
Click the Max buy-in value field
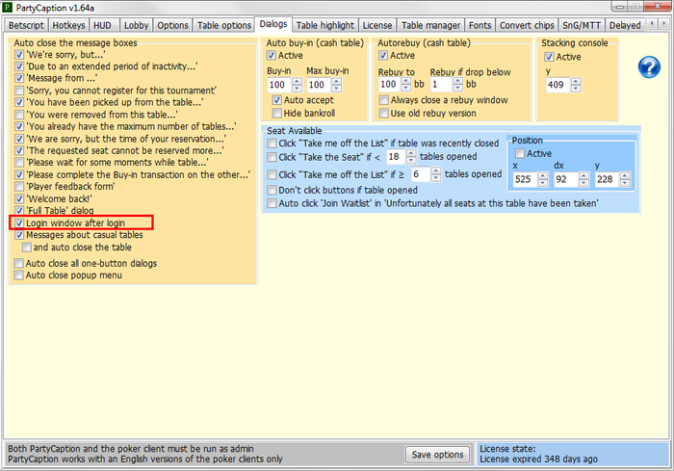319,85
